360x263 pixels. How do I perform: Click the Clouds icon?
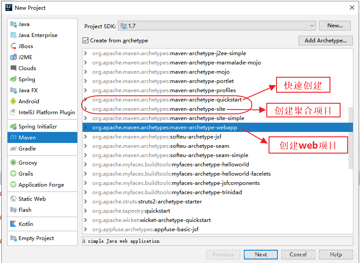[13, 68]
